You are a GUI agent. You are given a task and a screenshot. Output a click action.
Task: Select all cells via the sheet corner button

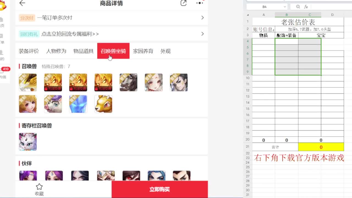248,15
